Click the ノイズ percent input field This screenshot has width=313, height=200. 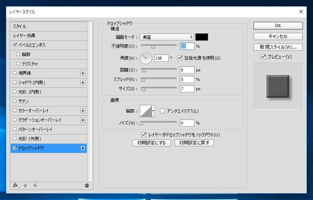[187, 123]
